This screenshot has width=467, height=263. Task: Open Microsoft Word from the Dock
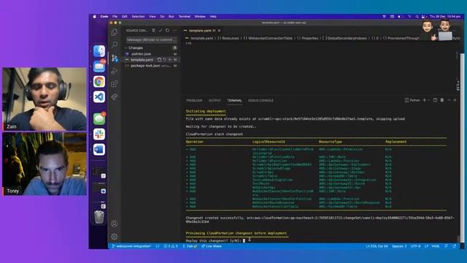click(99, 149)
